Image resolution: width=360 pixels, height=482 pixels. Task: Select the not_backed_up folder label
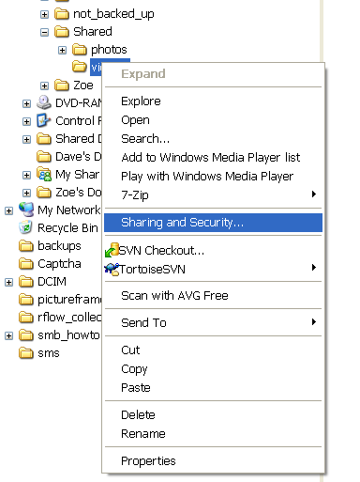click(113, 14)
